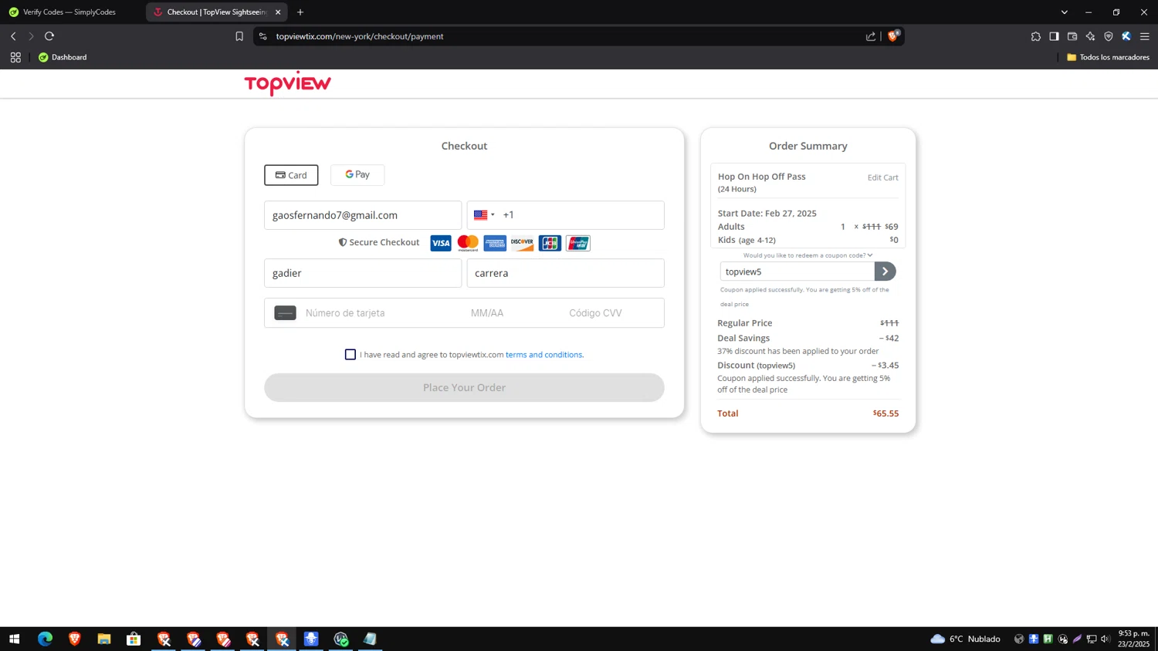Click the network tray icon
This screenshot has height=651, width=1158.
[x=1092, y=639]
